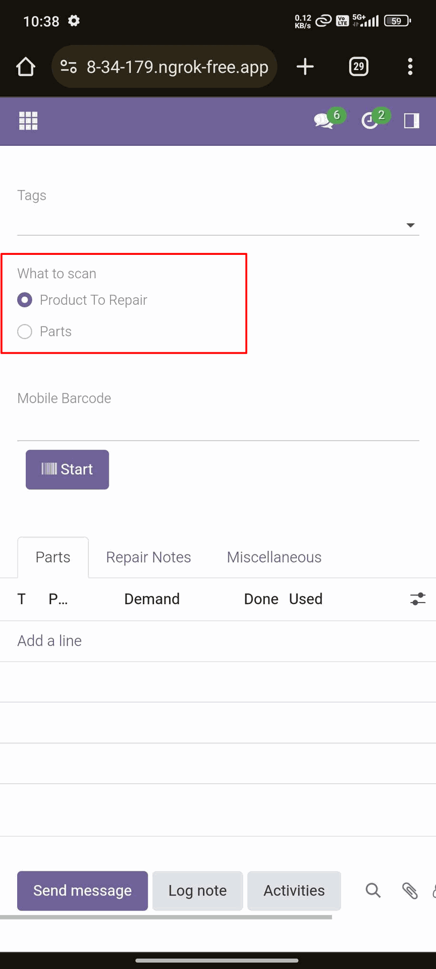Open column settings adjust icon in table
This screenshot has height=969, width=436.
click(418, 599)
